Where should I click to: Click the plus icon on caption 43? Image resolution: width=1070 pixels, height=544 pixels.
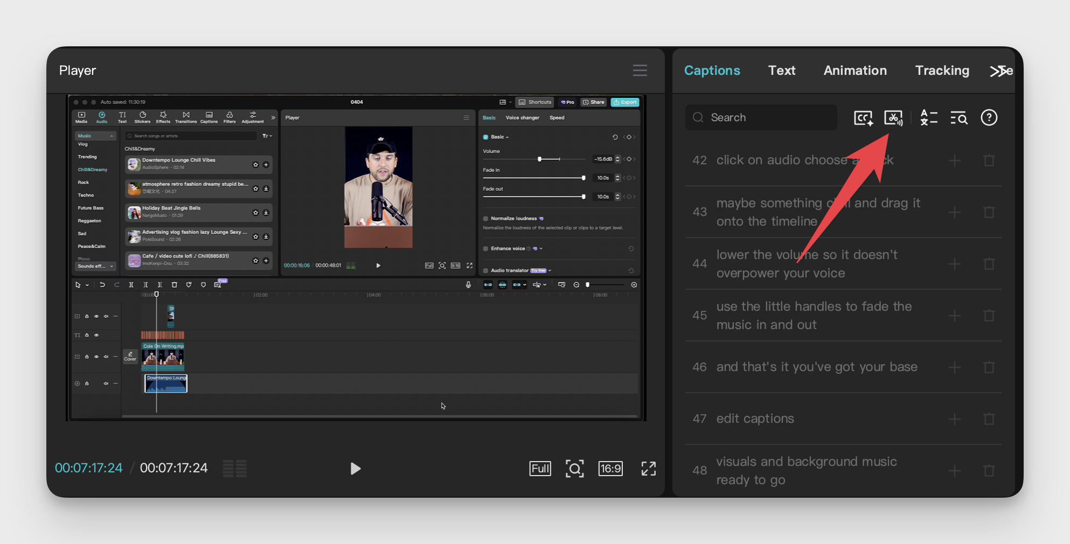(x=955, y=212)
